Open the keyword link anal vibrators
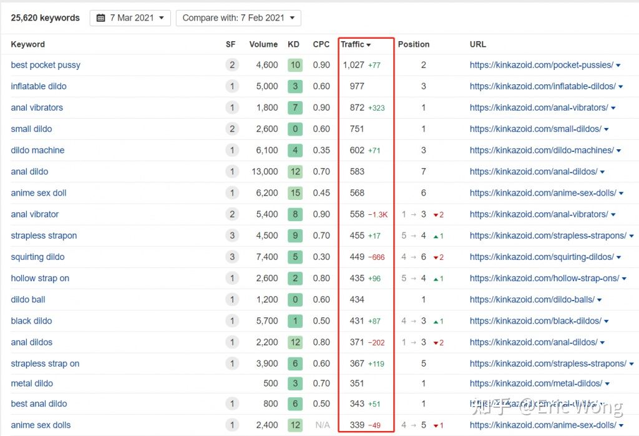 [x=37, y=107]
